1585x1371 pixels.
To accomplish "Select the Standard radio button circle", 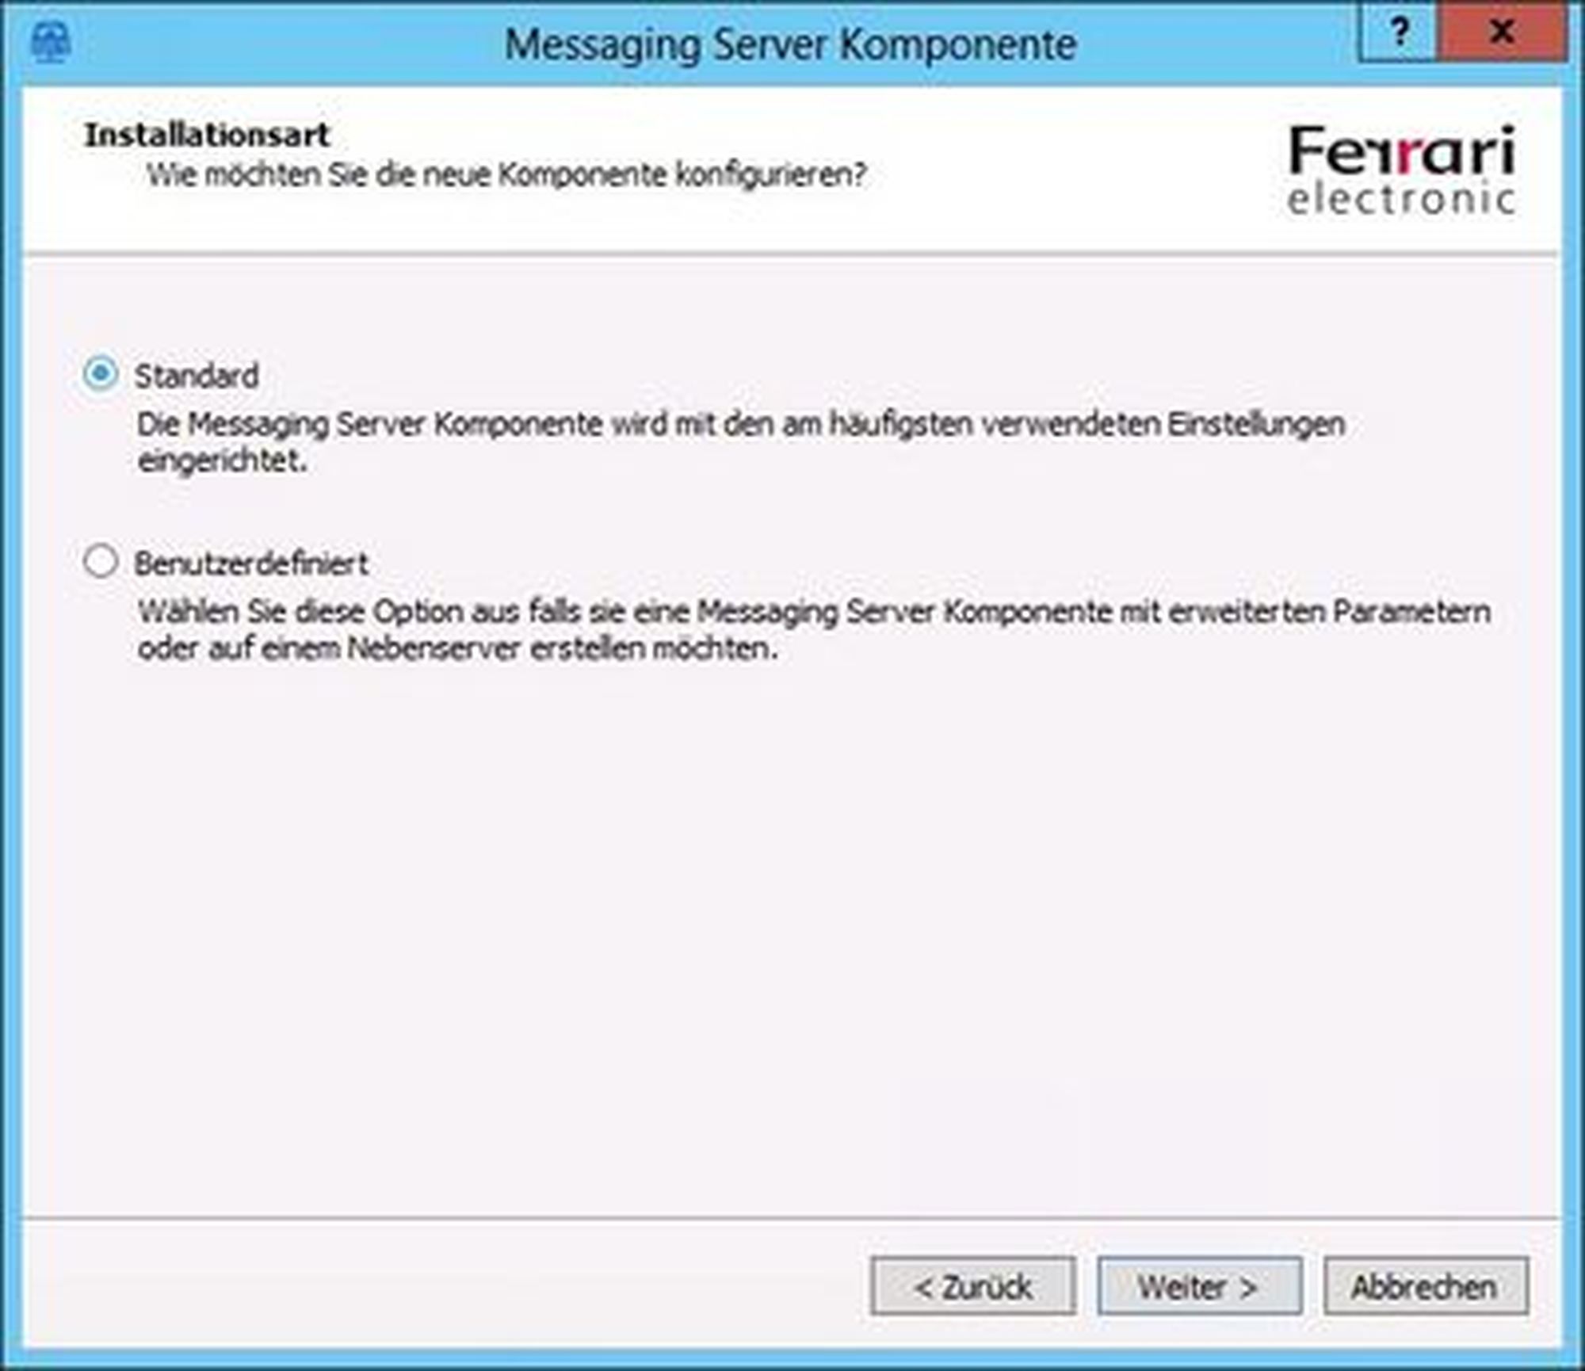I will pyautogui.click(x=101, y=374).
